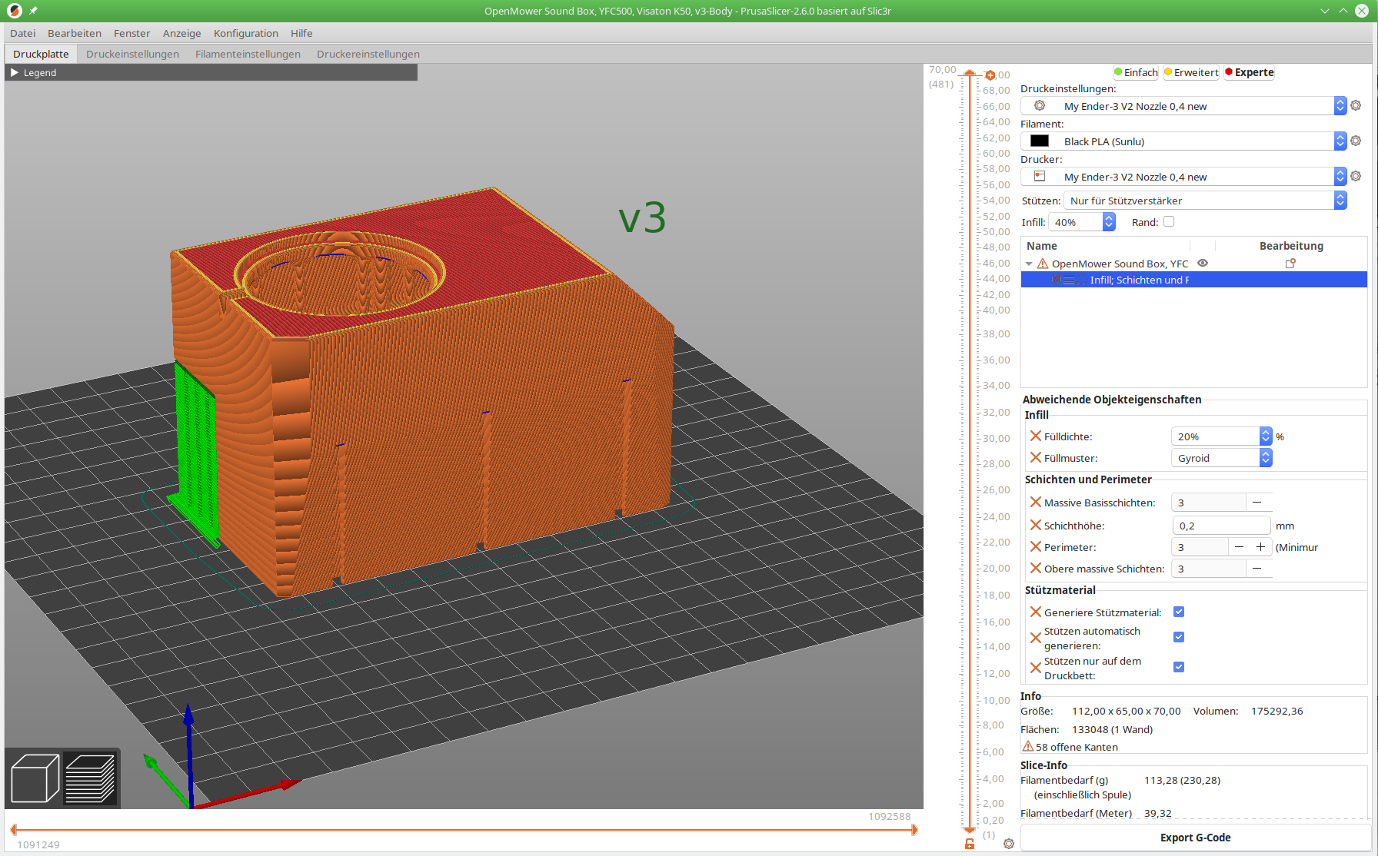Open the Filament preset dropdown arrow
The height and width of the screenshot is (856, 1378).
pyautogui.click(x=1340, y=141)
